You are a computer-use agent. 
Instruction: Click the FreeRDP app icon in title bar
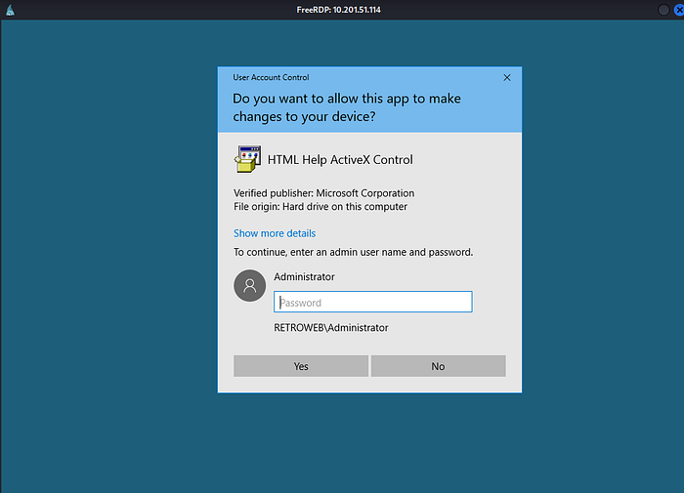click(x=10, y=10)
